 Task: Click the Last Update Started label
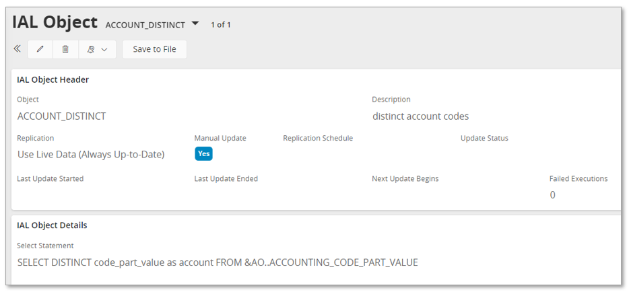(50, 179)
